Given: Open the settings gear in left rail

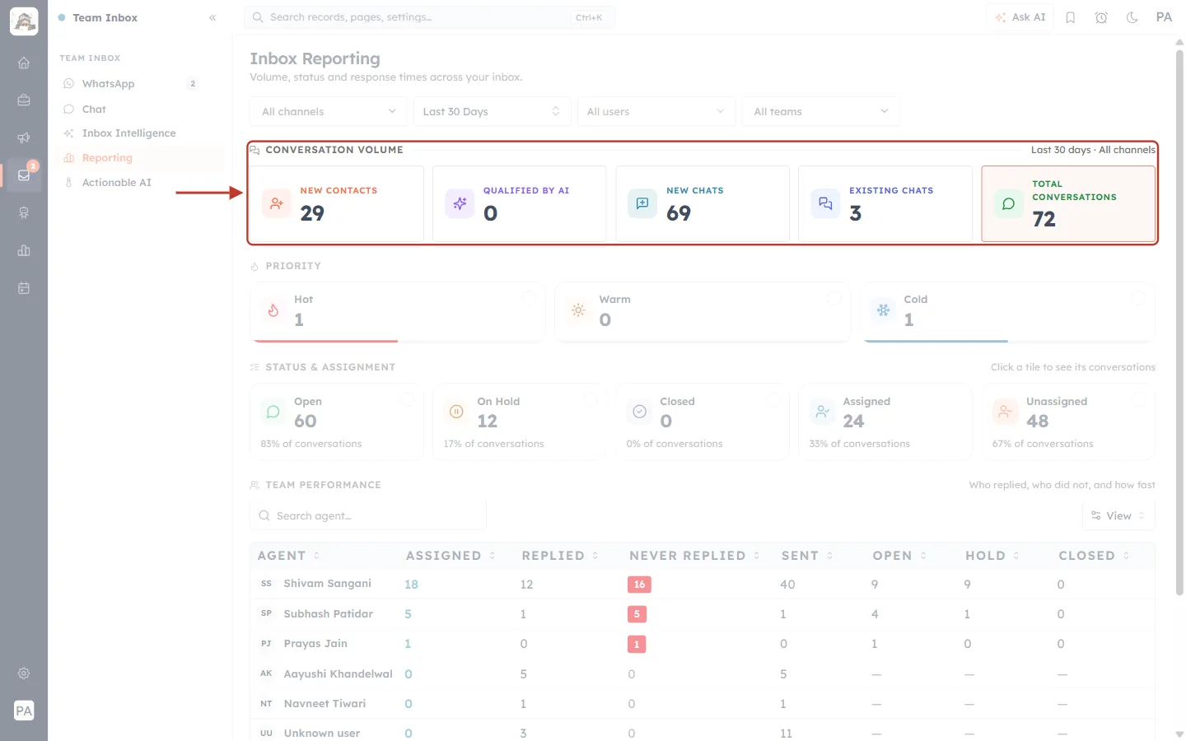Looking at the screenshot, I should [x=24, y=673].
